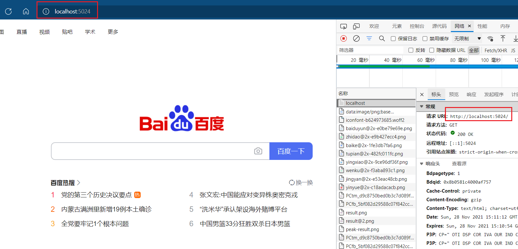Image resolution: width=518 pixels, height=249 pixels.
Task: Switch to the 元素 tab
Action: [x=397, y=26]
